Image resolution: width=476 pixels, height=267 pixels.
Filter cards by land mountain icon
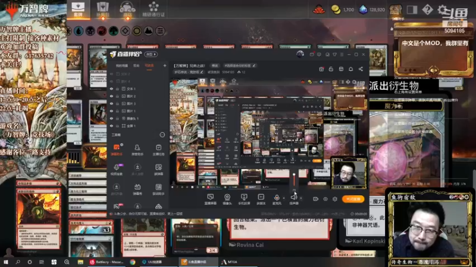pyautogui.click(x=148, y=31)
